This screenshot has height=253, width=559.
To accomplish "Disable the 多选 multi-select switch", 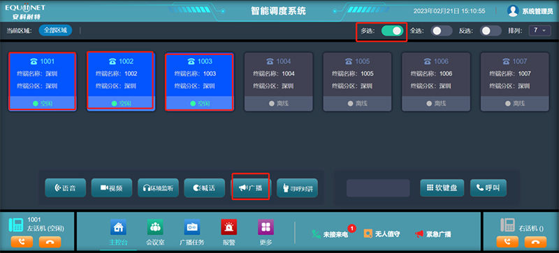I will (x=392, y=31).
